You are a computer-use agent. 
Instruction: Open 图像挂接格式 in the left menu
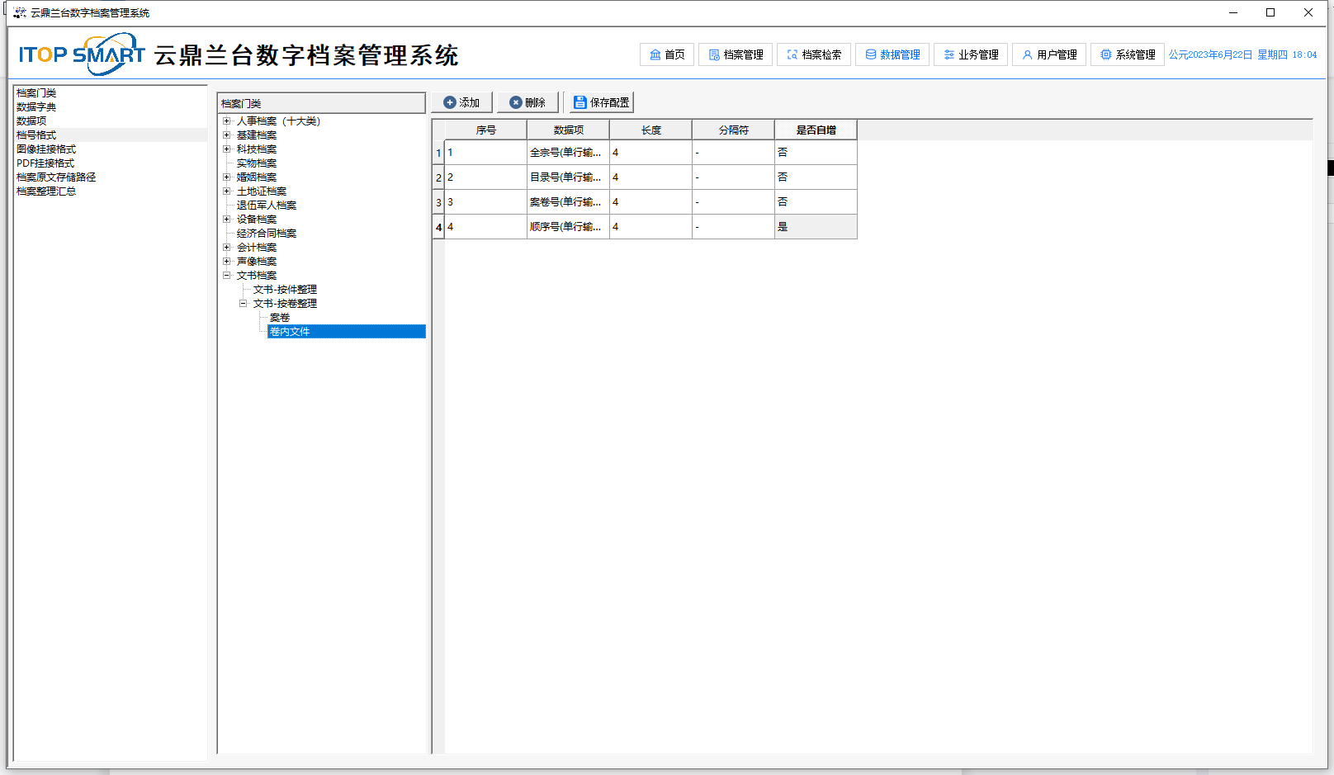pyautogui.click(x=46, y=149)
